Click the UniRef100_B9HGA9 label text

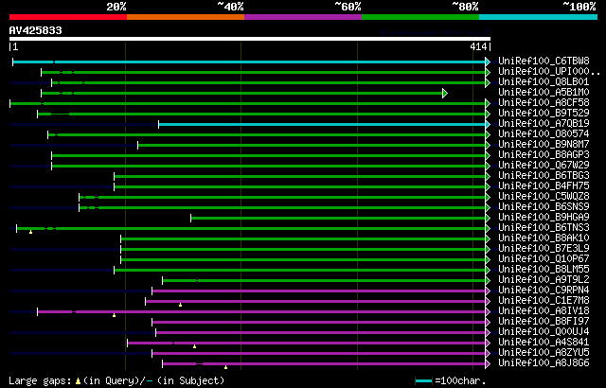point(544,218)
